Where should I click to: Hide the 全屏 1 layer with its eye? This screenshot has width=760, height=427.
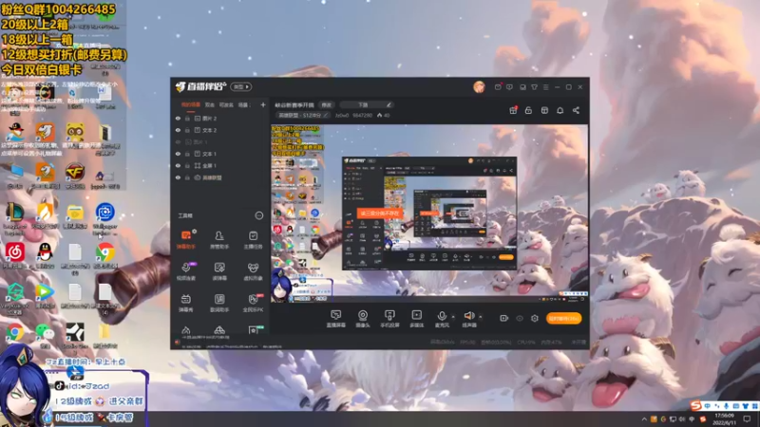(178, 165)
